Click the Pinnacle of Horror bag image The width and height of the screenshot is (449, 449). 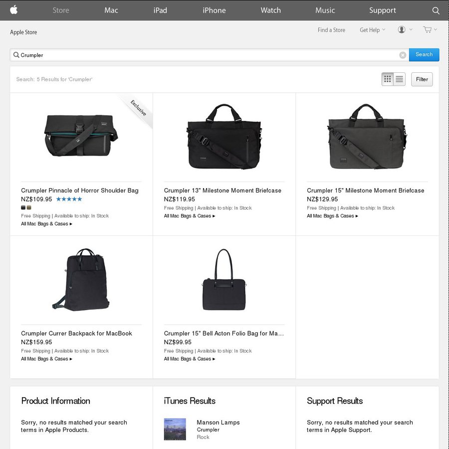[81, 135]
